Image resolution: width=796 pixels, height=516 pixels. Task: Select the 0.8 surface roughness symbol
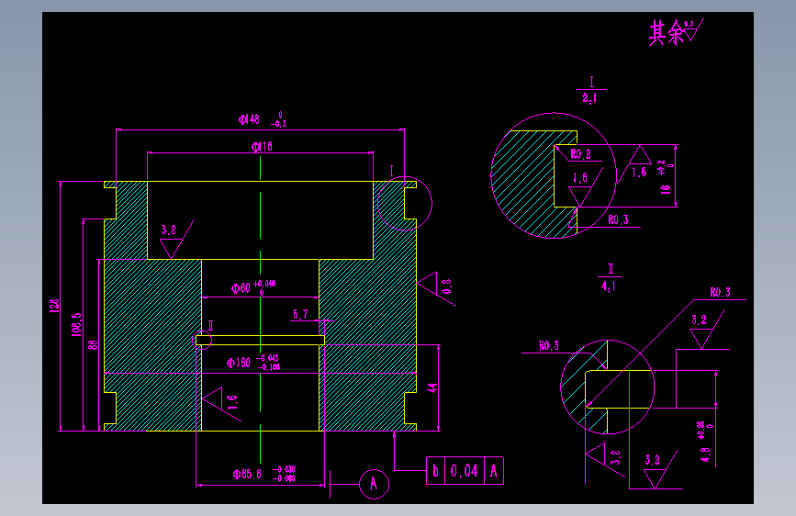pos(437,288)
